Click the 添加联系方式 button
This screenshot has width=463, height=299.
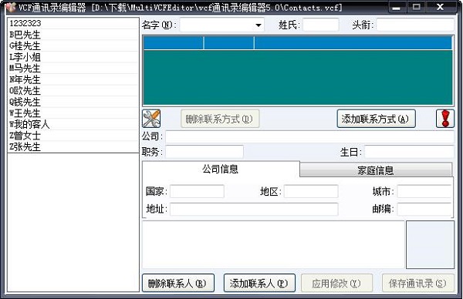pos(377,119)
